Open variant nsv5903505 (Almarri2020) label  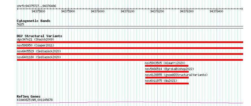coord(165,63)
